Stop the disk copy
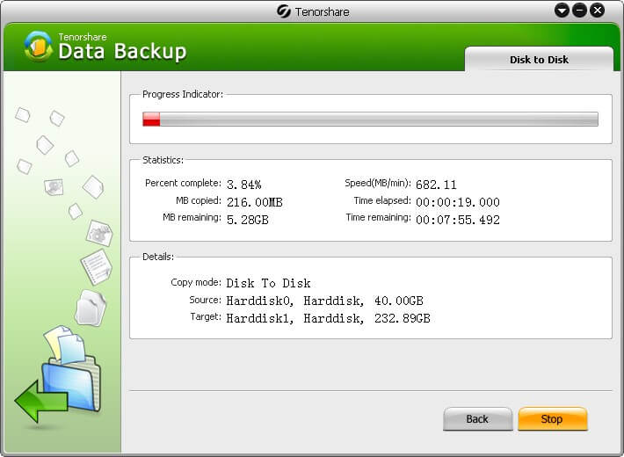 552,419
